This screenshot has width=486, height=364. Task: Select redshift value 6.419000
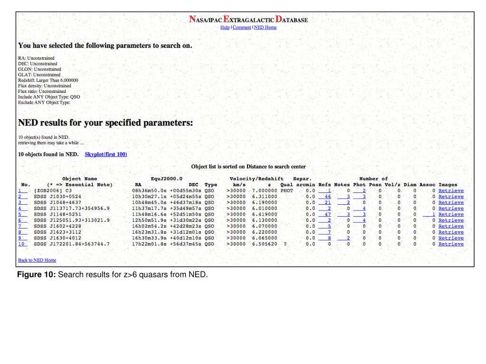265,214
